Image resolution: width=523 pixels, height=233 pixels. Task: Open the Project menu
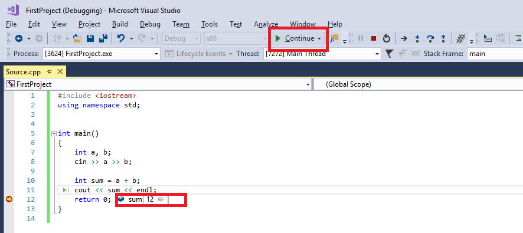pos(89,24)
